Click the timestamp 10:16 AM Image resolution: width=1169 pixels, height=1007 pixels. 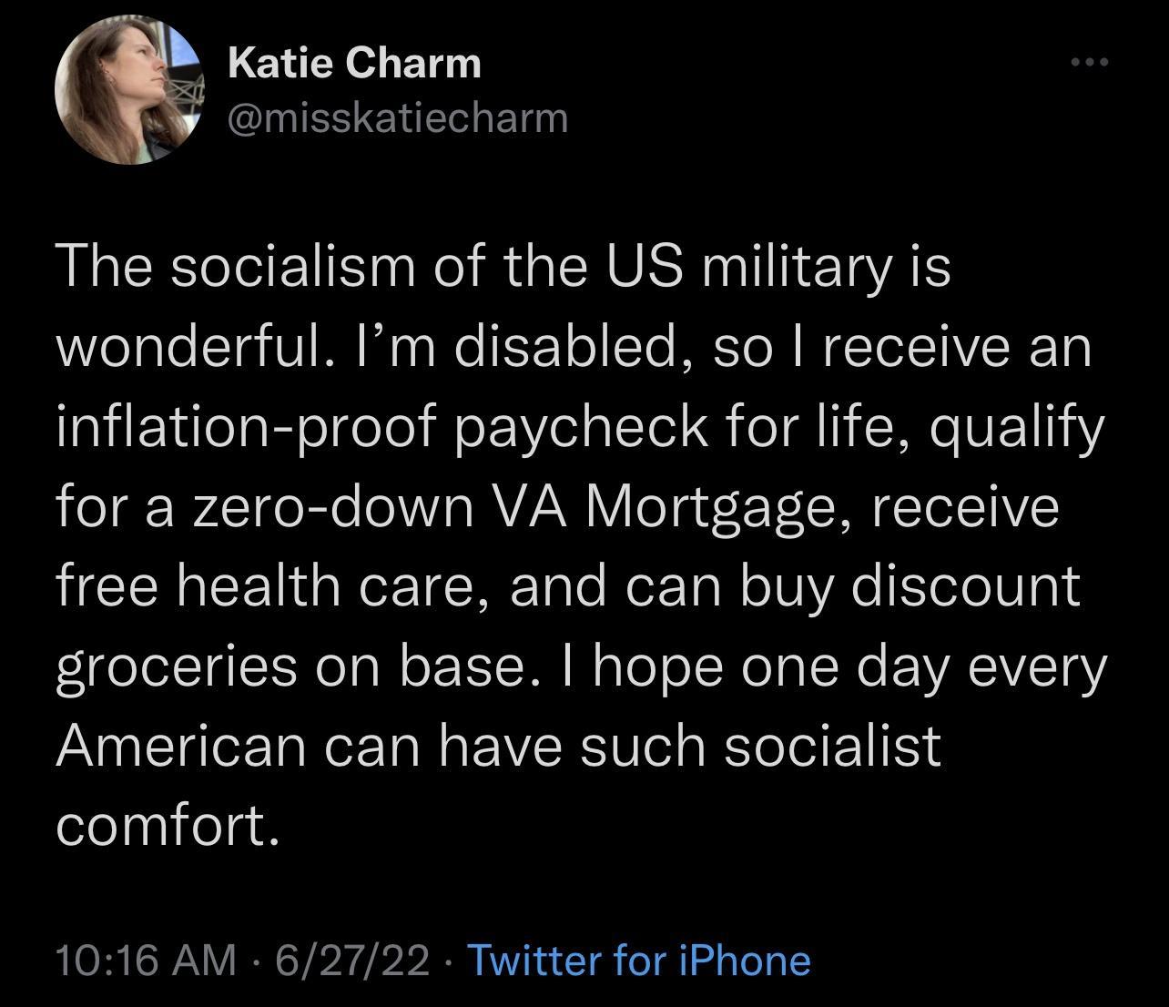142,960
